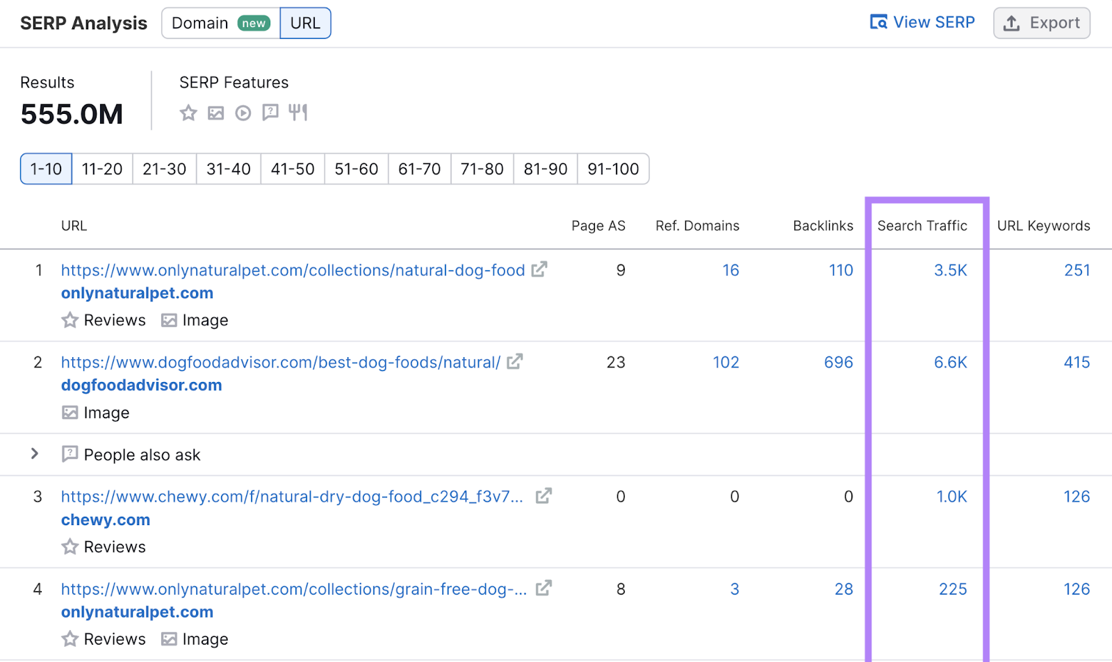Click onlynaturalpet.com domain under fourth result
The image size is (1112, 662).
point(137,612)
